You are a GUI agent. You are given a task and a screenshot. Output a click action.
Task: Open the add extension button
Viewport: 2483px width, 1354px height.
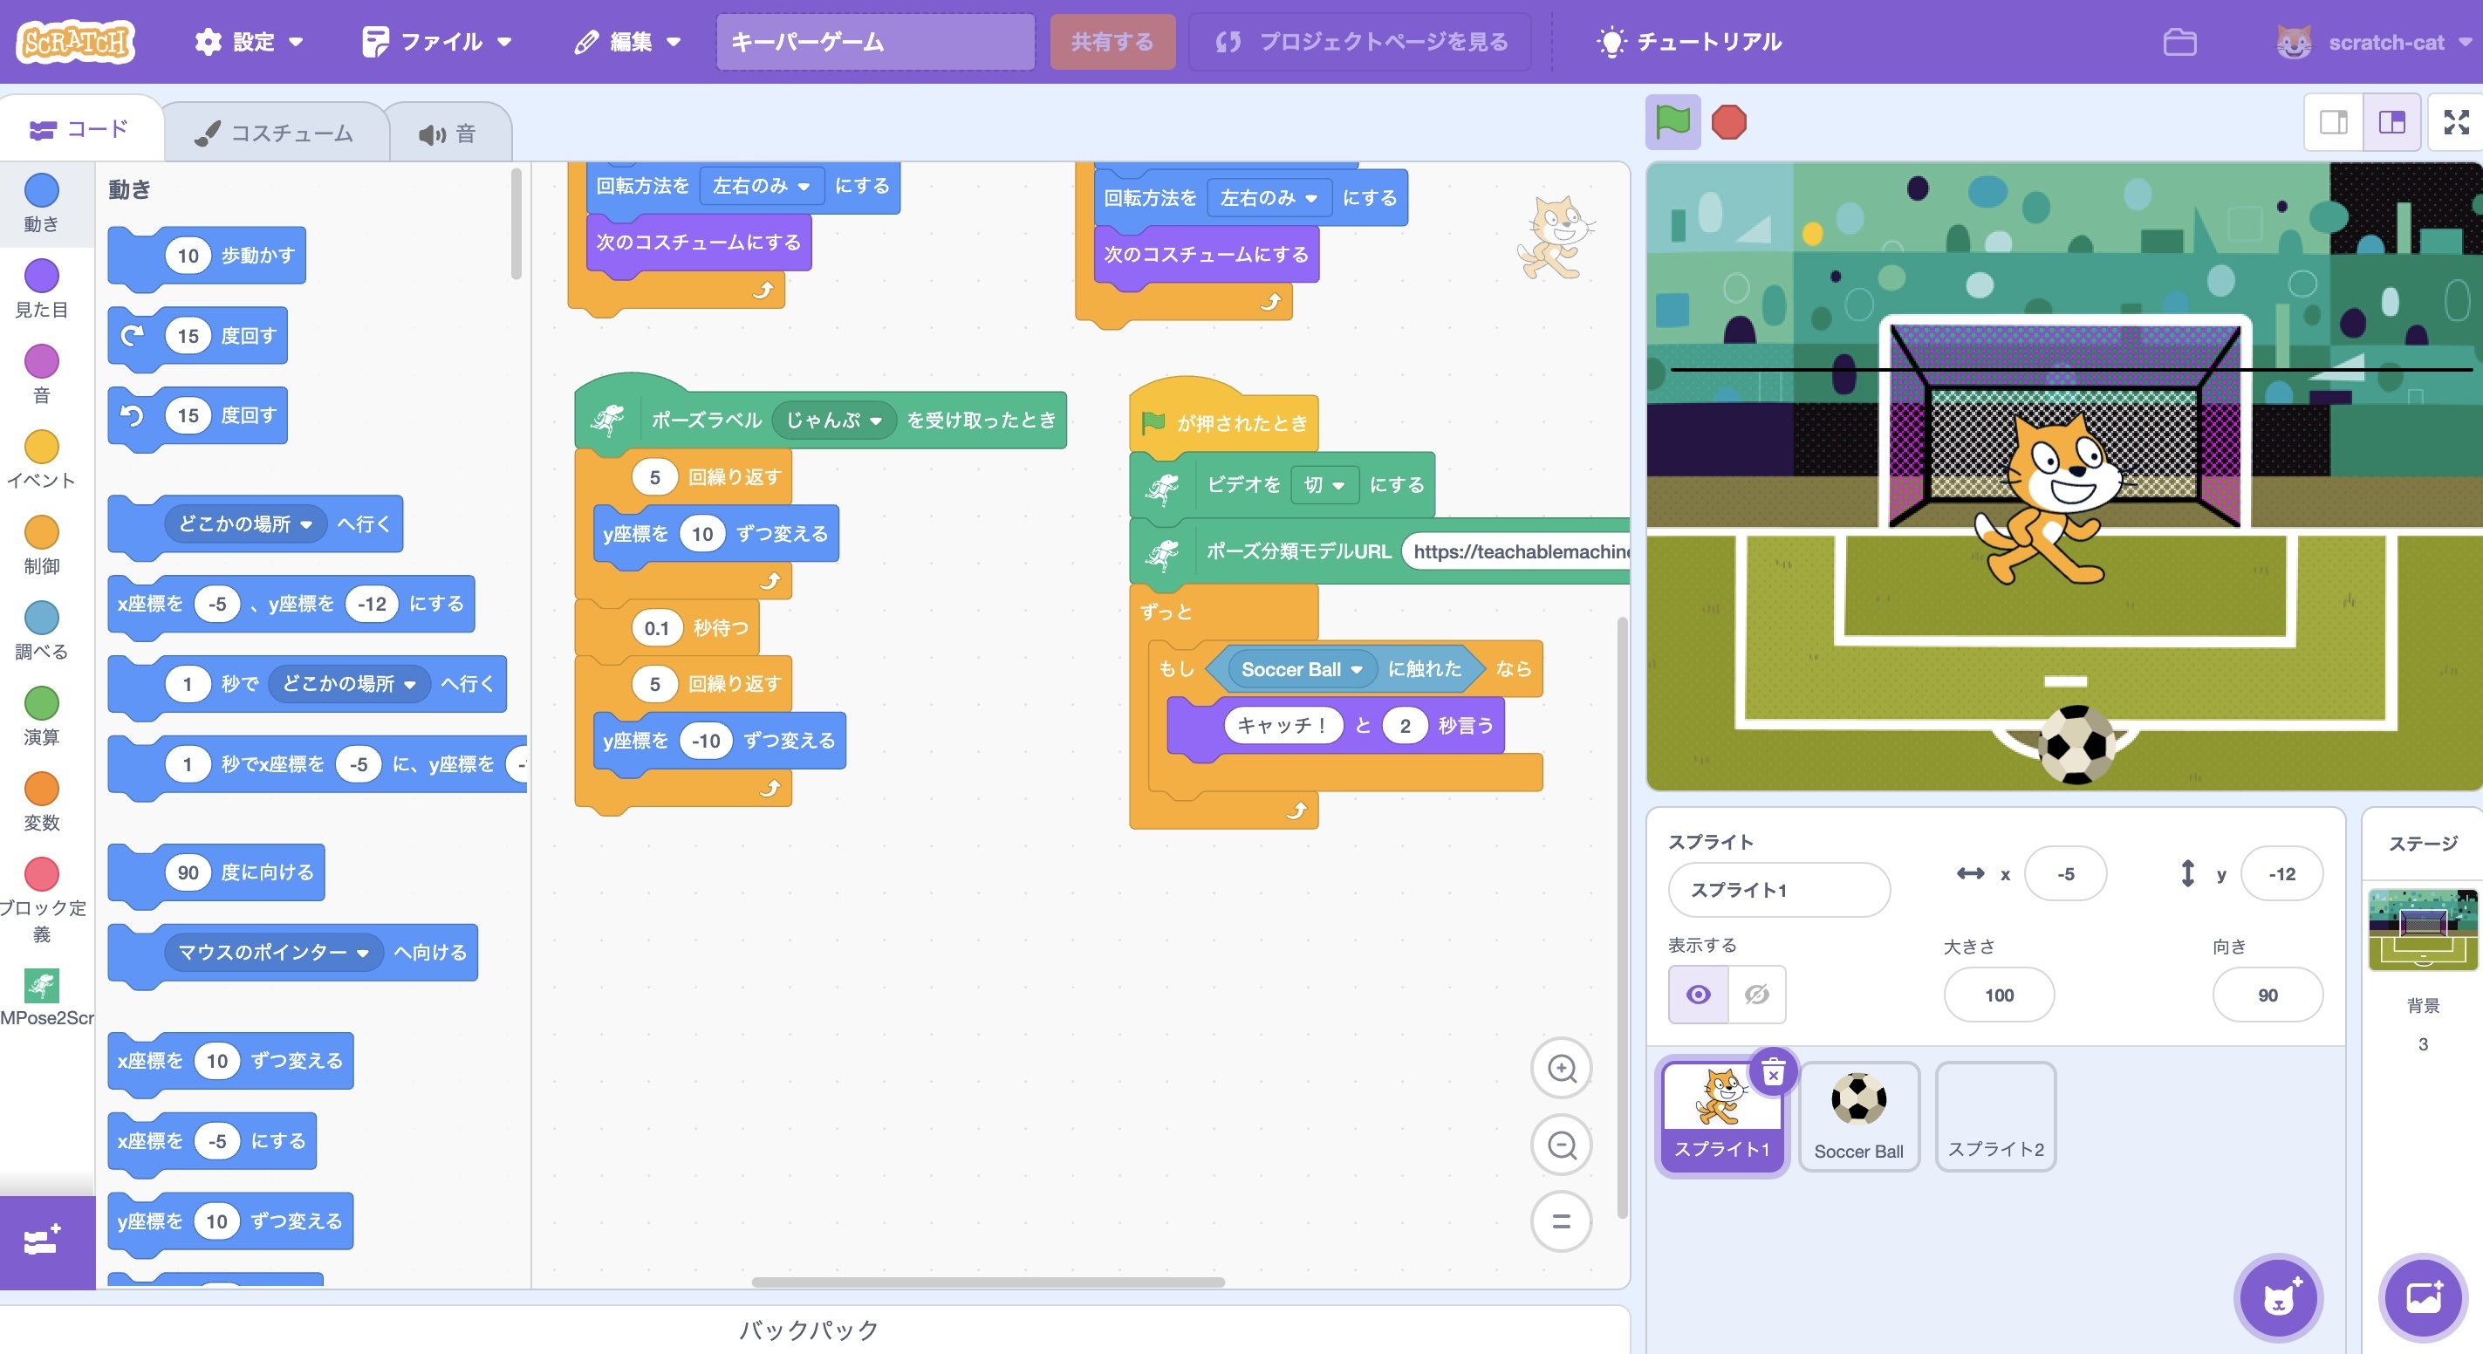tap(44, 1241)
